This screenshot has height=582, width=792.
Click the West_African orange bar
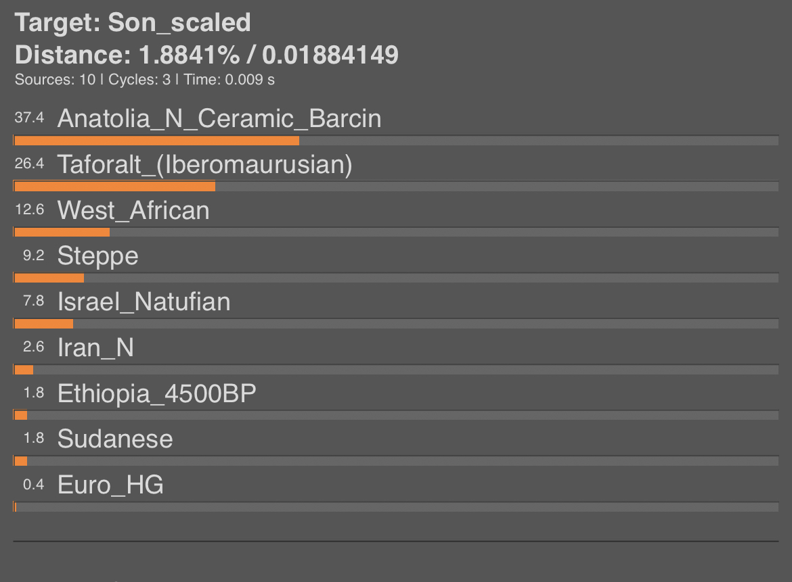point(62,233)
